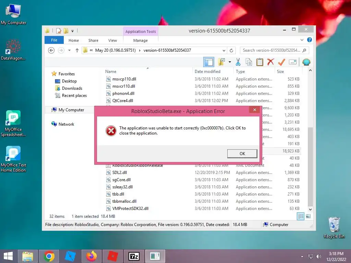Open the Manage tab under Application Tools

pyautogui.click(x=141, y=40)
